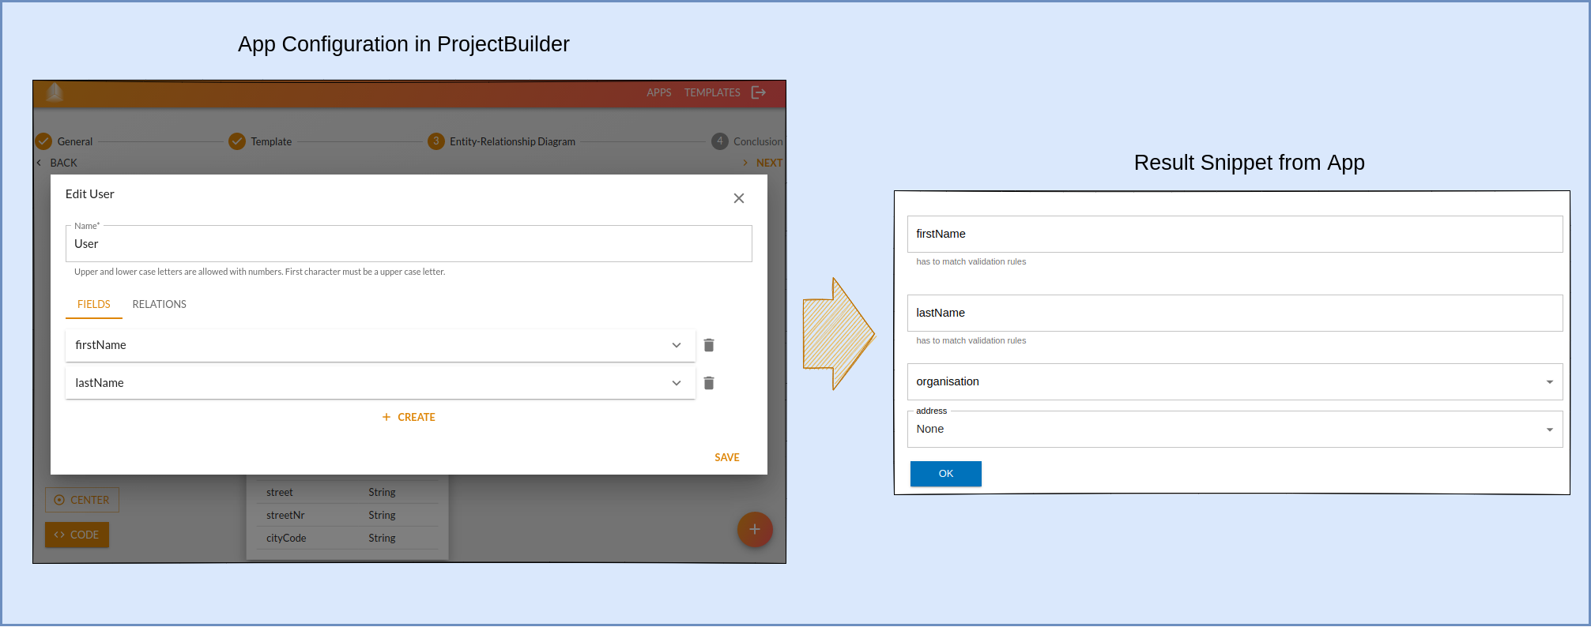
Task: Click the logout icon in the header
Action: (759, 92)
